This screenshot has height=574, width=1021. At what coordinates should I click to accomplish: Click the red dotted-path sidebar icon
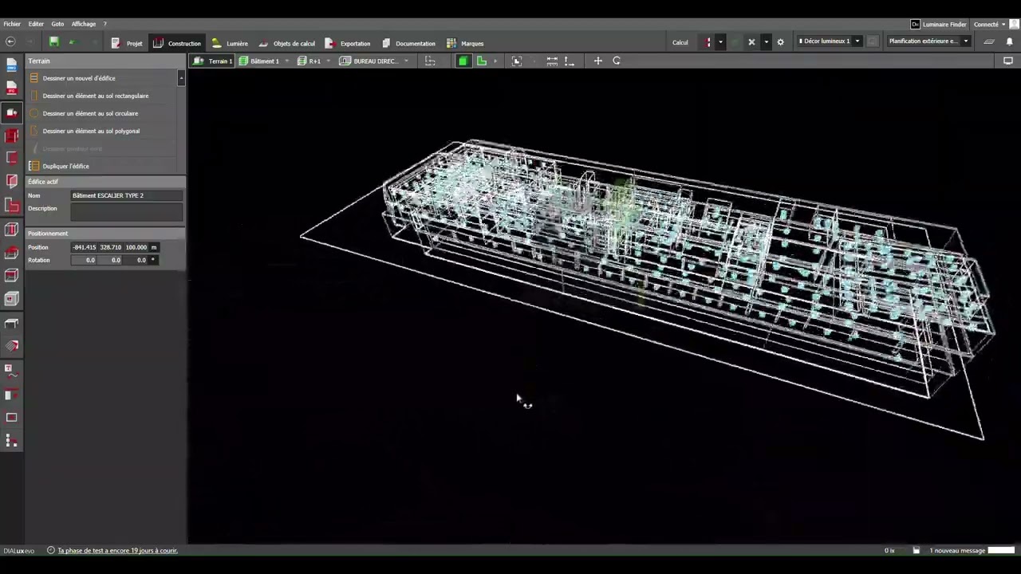pyautogui.click(x=11, y=441)
